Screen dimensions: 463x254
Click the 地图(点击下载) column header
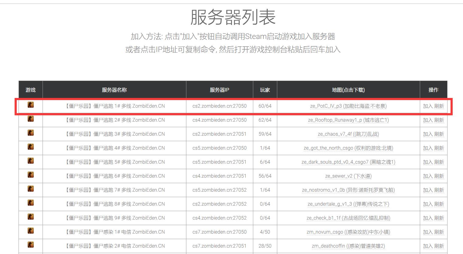click(x=348, y=90)
